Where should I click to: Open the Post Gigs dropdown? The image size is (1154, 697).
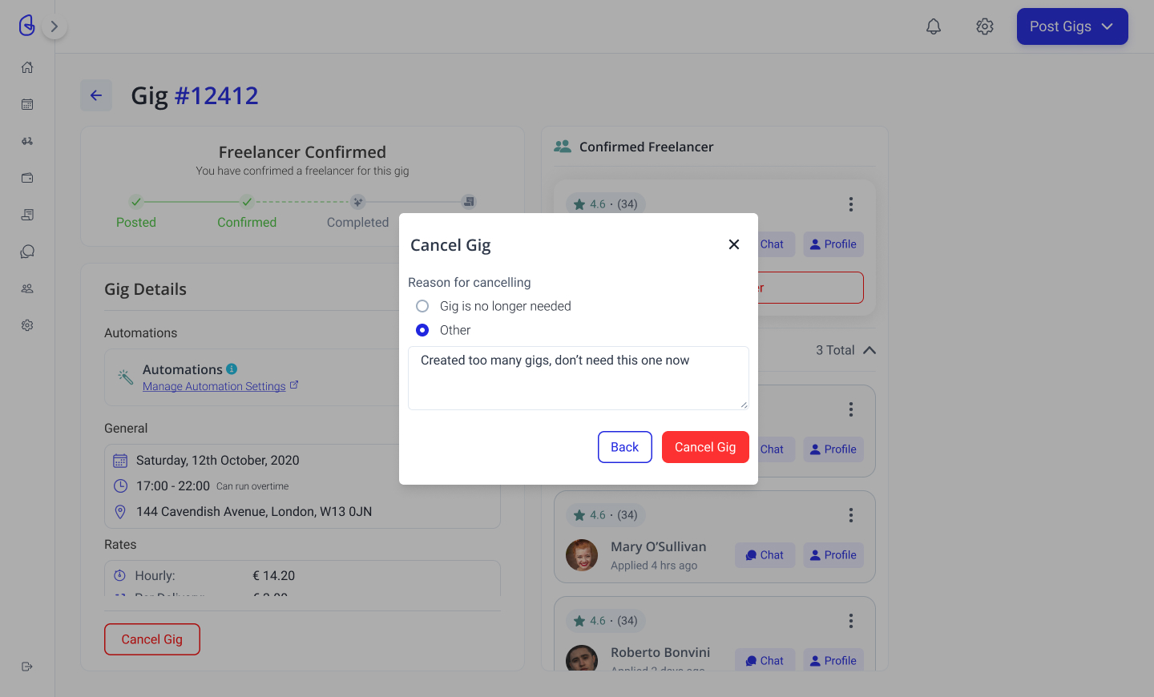tap(1072, 26)
